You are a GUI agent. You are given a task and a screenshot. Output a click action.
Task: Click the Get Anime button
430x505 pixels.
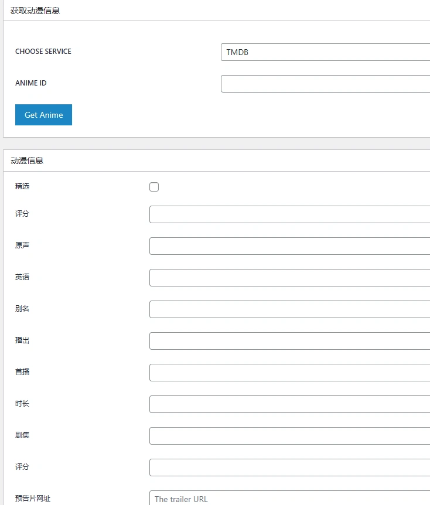43,114
